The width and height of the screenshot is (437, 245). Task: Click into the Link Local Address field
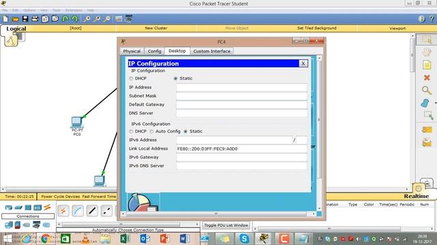click(242, 148)
